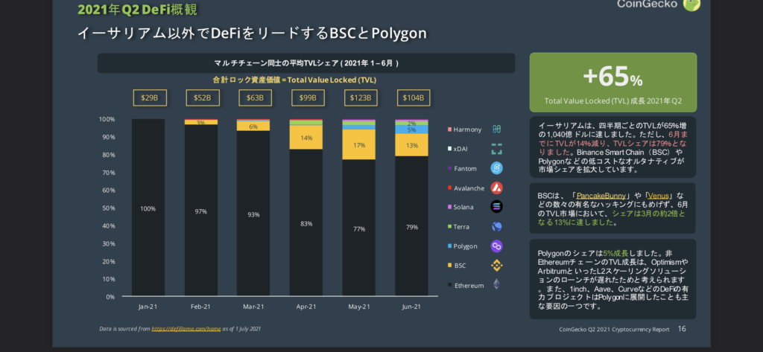763x352 pixels.
Task: Click the xDAI white legend swatch
Action: (x=449, y=150)
